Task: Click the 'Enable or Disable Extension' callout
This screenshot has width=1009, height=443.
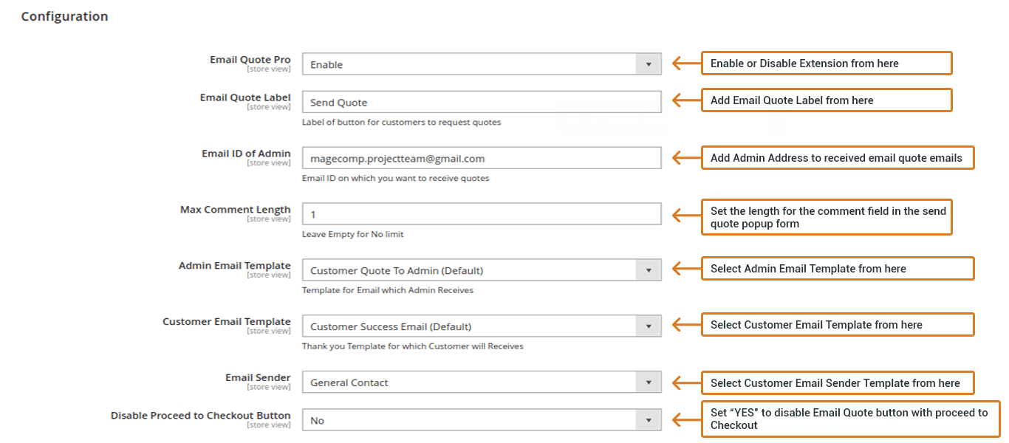Action: point(826,63)
